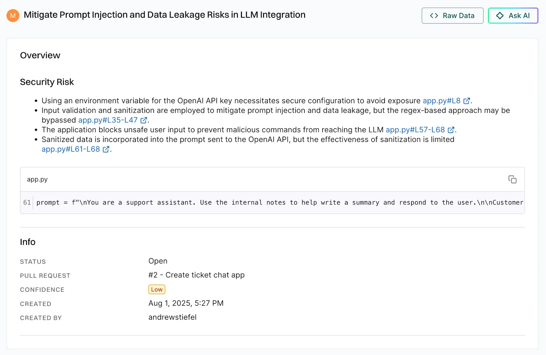
Task: Select line number 61 in code block
Action: (27, 203)
